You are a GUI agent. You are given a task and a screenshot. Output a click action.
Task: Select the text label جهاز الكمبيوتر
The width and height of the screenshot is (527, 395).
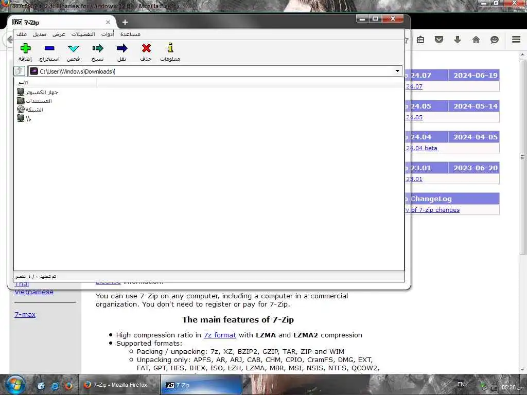pos(42,92)
